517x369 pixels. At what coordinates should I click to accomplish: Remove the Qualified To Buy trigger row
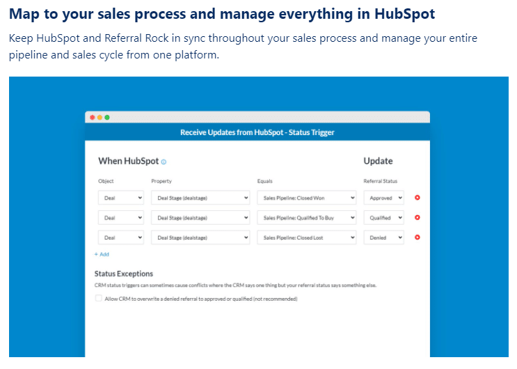click(417, 217)
